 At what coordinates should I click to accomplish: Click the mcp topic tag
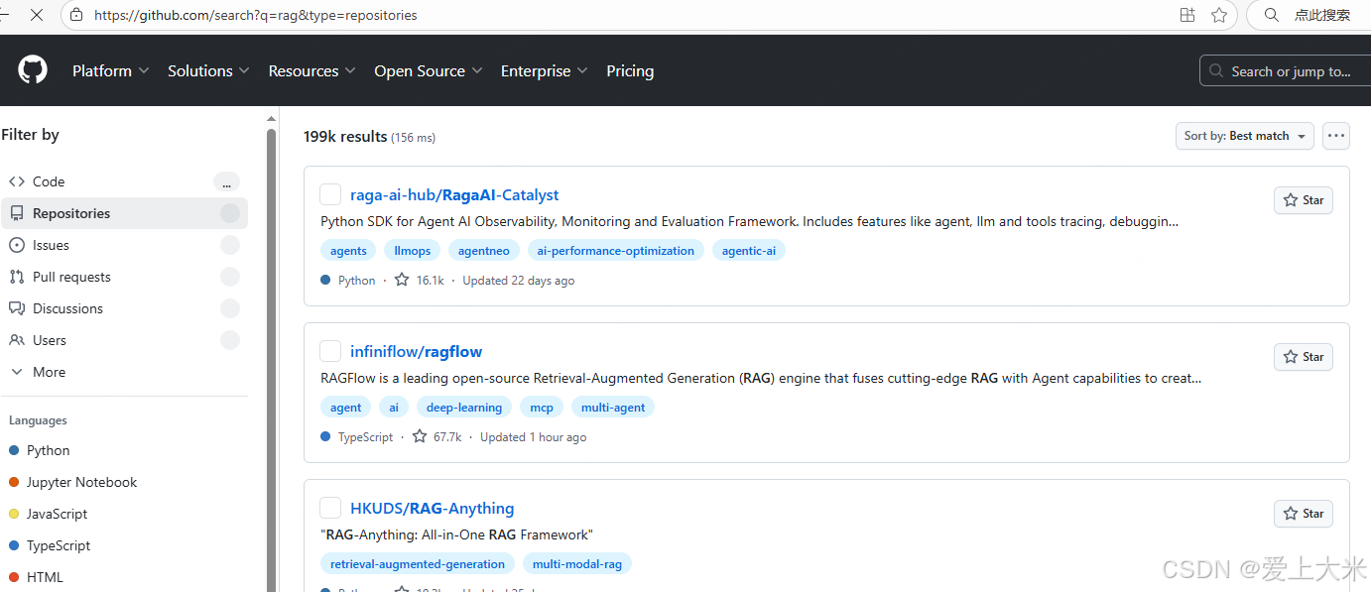542,408
